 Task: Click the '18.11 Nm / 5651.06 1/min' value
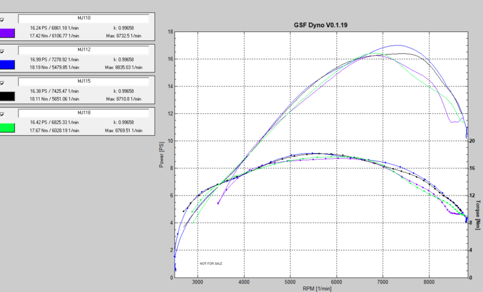54,99
